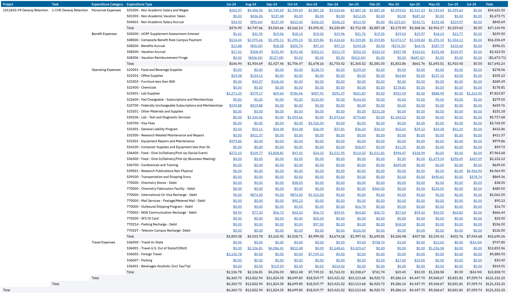
Task: Open $2,075.66 Composite Benefit Rate Aug-24 link
Action: tap(255, 40)
